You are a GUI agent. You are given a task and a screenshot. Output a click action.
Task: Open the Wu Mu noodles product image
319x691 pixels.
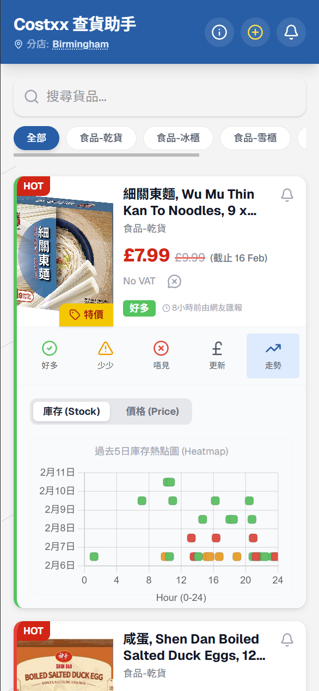tap(65, 251)
